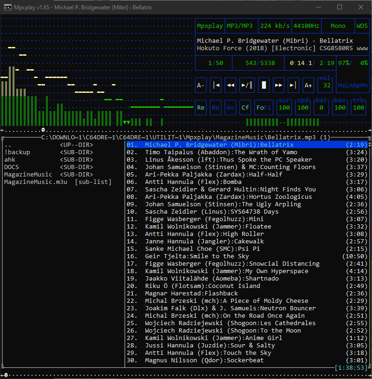Viewport: 372px width, 379px height.
Task: Click the bas bass value box
Action: (x=340, y=108)
